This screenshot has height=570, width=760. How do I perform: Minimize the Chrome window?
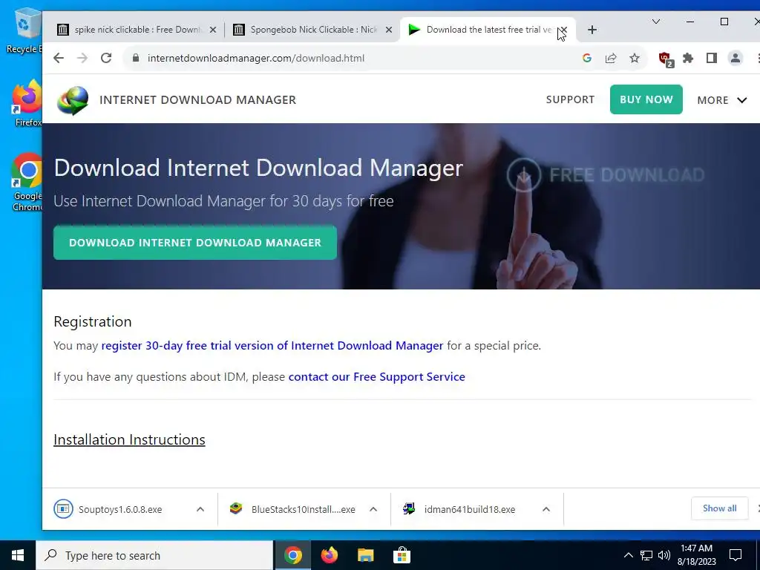click(x=690, y=22)
